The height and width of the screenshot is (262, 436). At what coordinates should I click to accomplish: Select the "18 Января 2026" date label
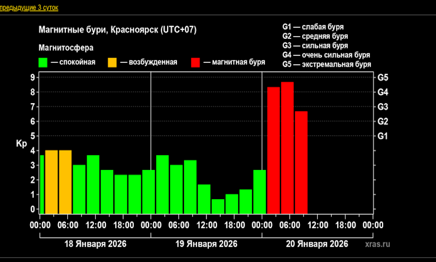(95, 244)
